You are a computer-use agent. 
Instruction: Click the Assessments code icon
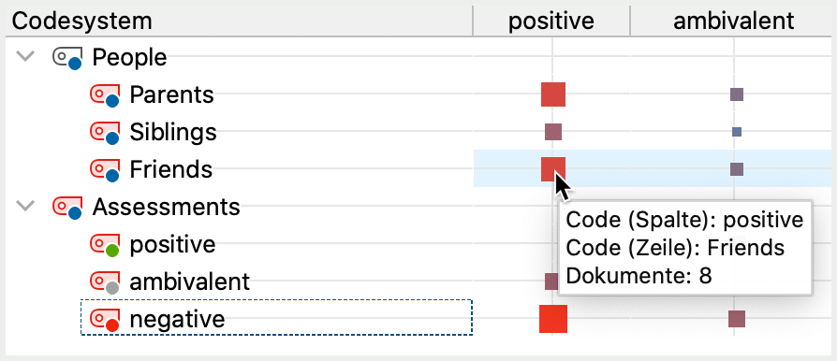tap(67, 208)
